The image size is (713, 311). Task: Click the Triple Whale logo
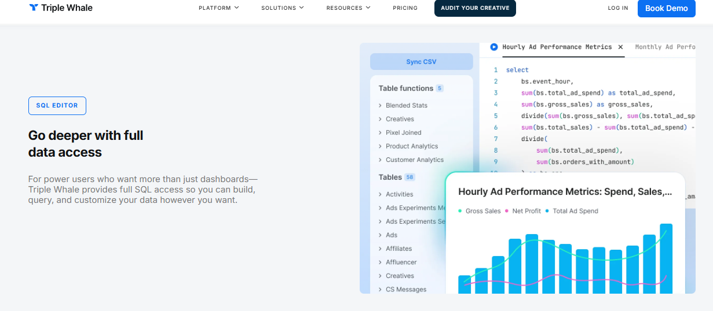61,8
